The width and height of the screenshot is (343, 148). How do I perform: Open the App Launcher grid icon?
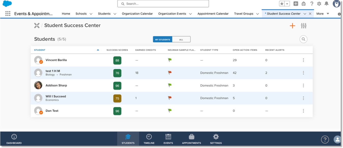pos(8,14)
